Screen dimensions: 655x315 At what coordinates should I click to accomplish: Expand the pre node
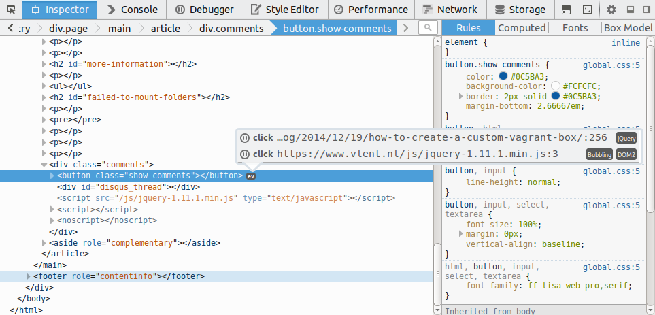[x=44, y=120]
